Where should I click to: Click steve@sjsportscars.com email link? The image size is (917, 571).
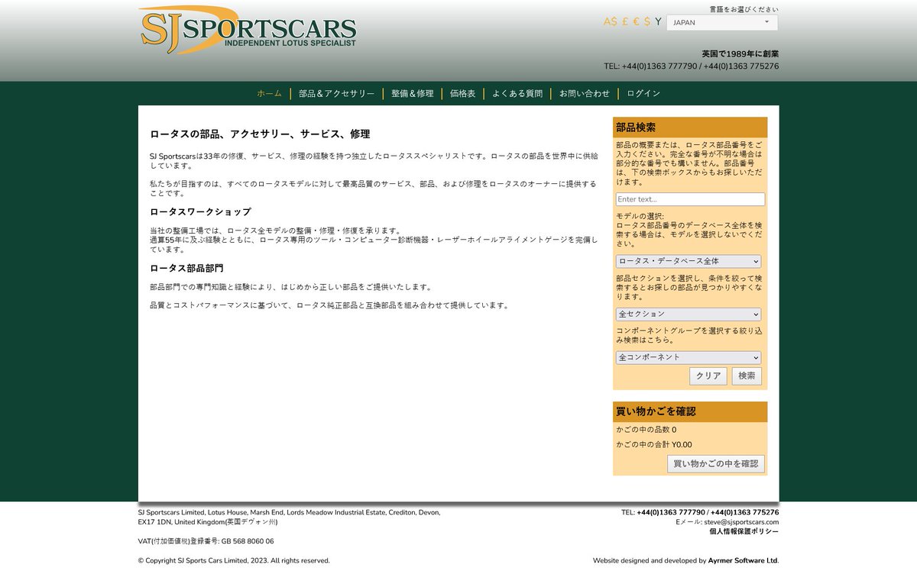(741, 522)
